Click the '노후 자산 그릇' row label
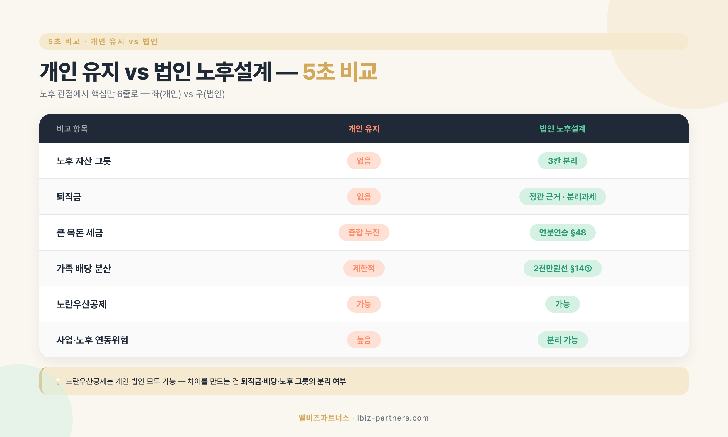The width and height of the screenshot is (728, 437). click(x=84, y=161)
